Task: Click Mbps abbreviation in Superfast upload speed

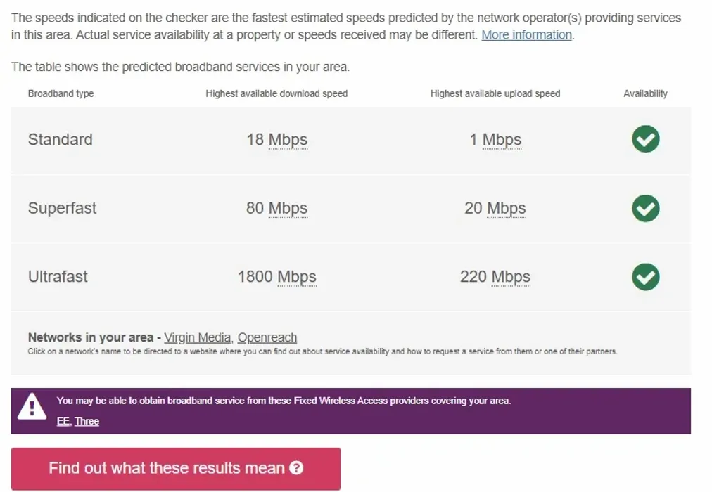Action: tap(506, 208)
